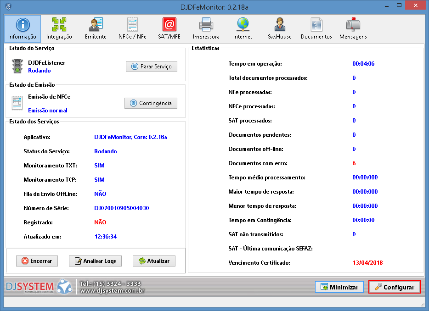
Task: Select the SAT/MFE toolbar item
Action: 169,29
